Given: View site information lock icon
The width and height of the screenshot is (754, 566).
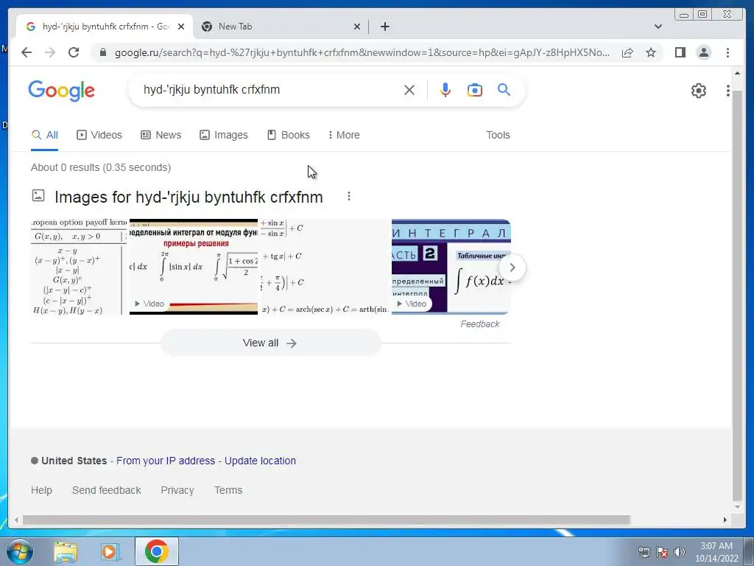Looking at the screenshot, I should pos(103,52).
